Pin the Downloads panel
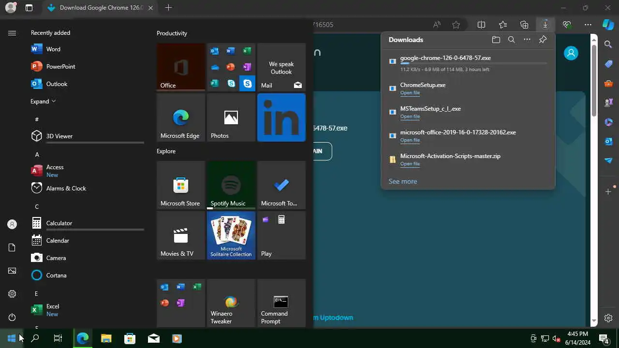This screenshot has width=619, height=348. (543, 40)
